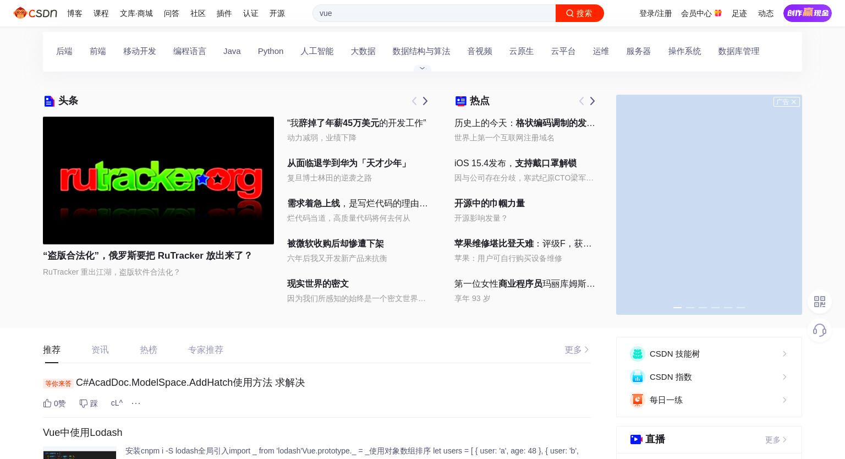The image size is (845, 459).
Task: Switch to the 专家推荐 tab
Action: click(206, 350)
